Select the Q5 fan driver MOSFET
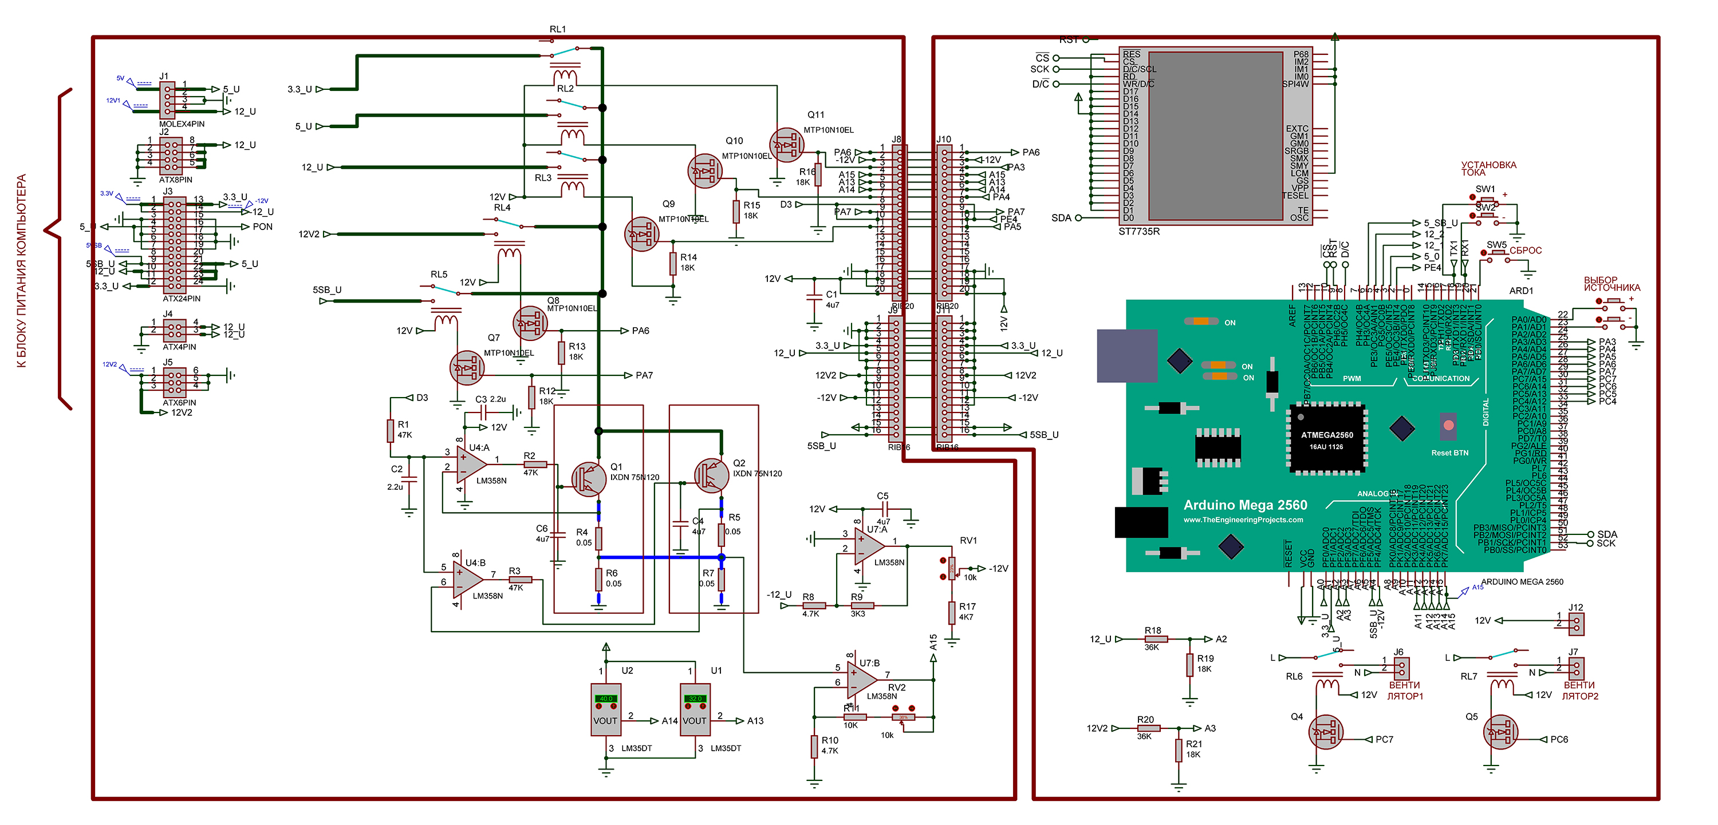Viewport: 1718px width, 825px height. 1502,732
